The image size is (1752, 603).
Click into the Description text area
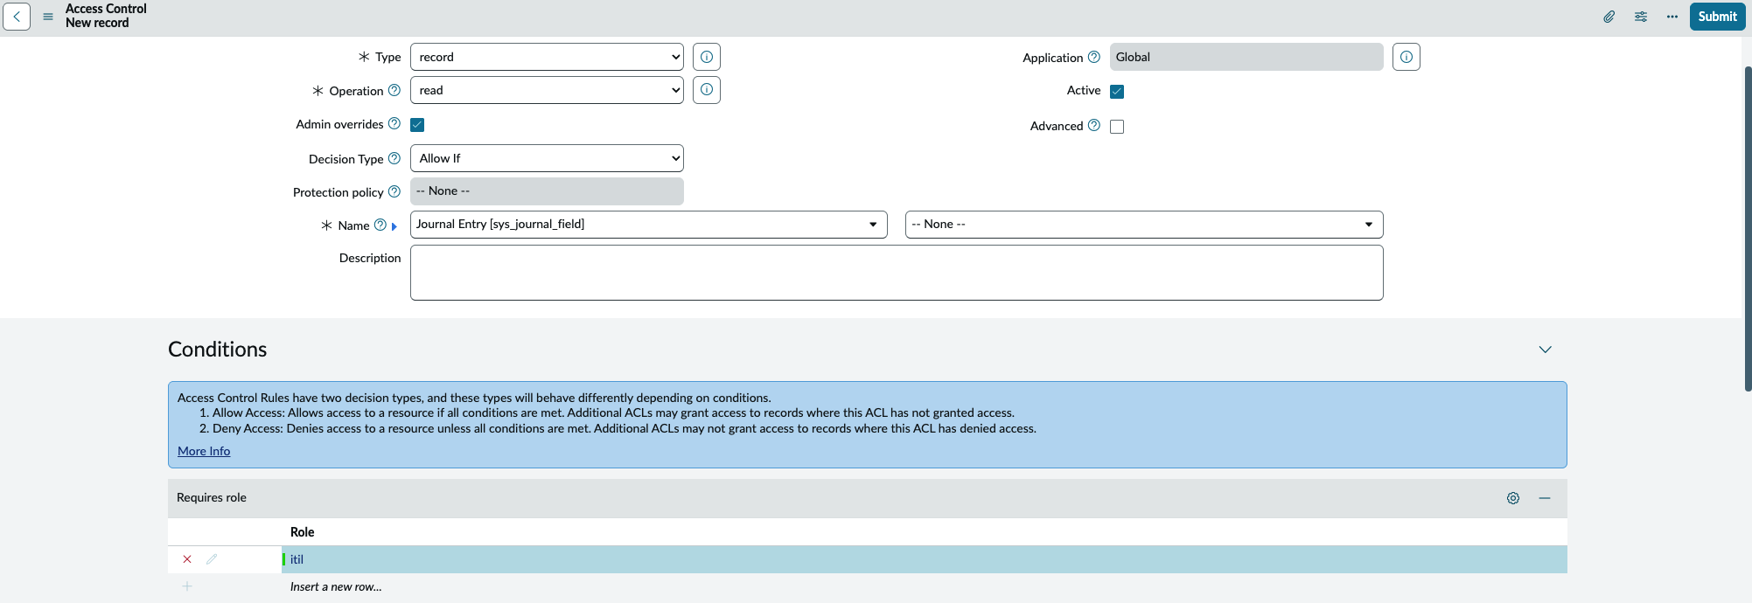pos(897,273)
